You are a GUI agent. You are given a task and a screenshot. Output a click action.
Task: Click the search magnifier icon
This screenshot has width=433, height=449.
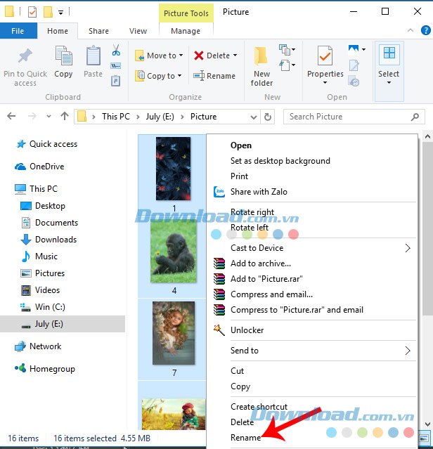point(415,117)
